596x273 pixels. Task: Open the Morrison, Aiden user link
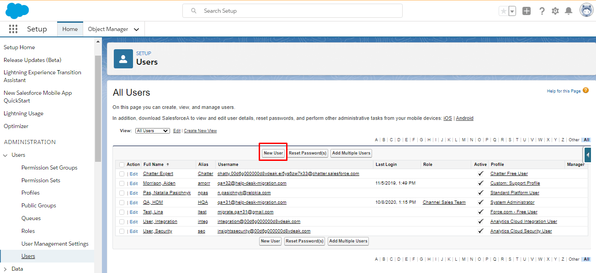pyautogui.click(x=159, y=183)
